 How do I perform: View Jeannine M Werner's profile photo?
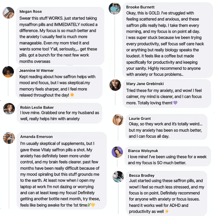click(8, 72)
